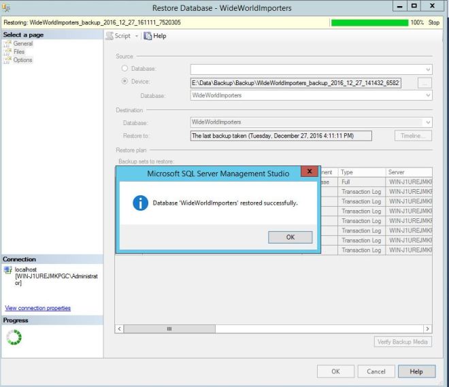
Task: Click Verify Backup Media button
Action: tap(403, 342)
